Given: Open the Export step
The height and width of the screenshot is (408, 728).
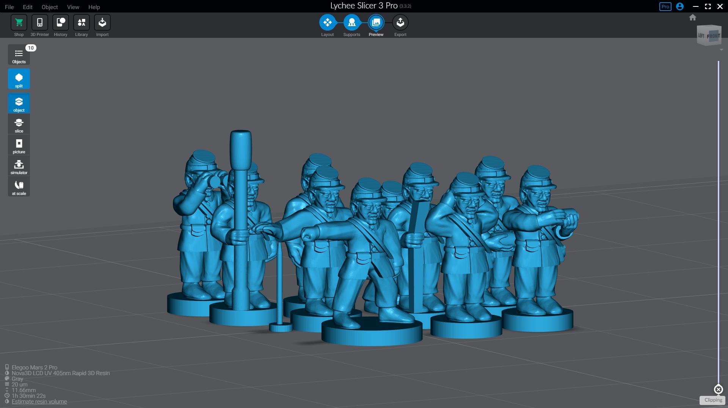Looking at the screenshot, I should tap(400, 23).
